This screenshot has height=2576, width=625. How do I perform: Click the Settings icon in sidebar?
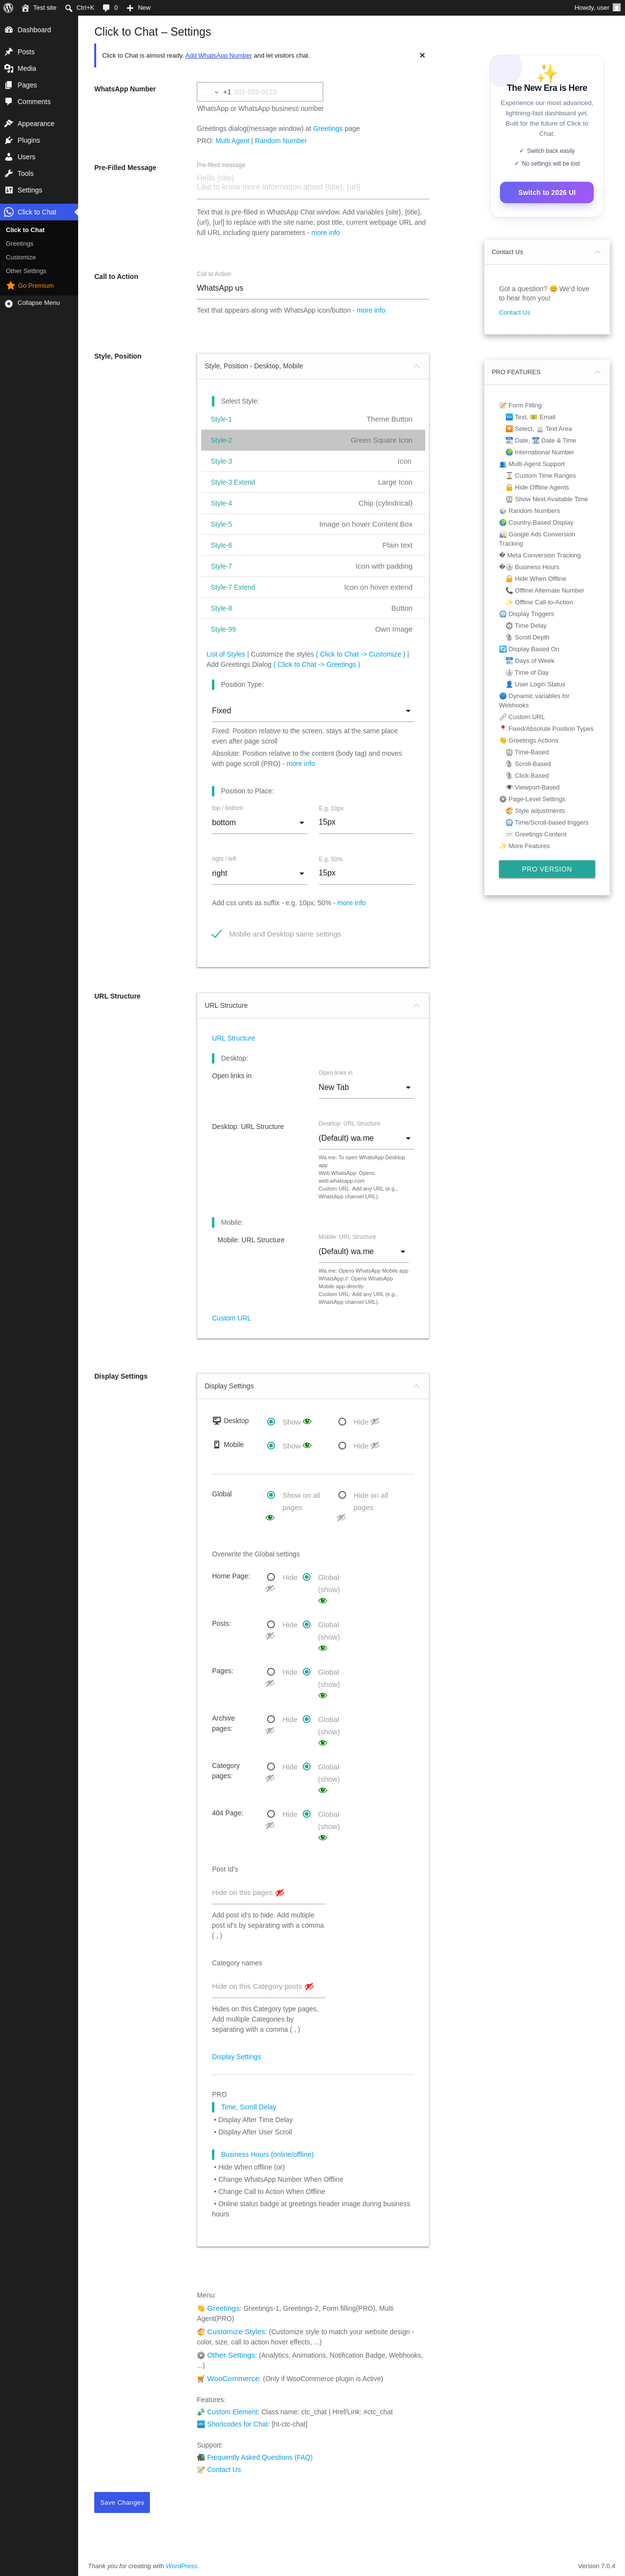pyautogui.click(x=9, y=190)
